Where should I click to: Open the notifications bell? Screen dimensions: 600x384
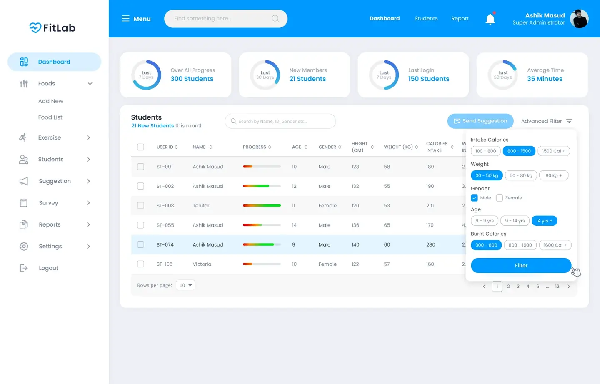(x=490, y=19)
